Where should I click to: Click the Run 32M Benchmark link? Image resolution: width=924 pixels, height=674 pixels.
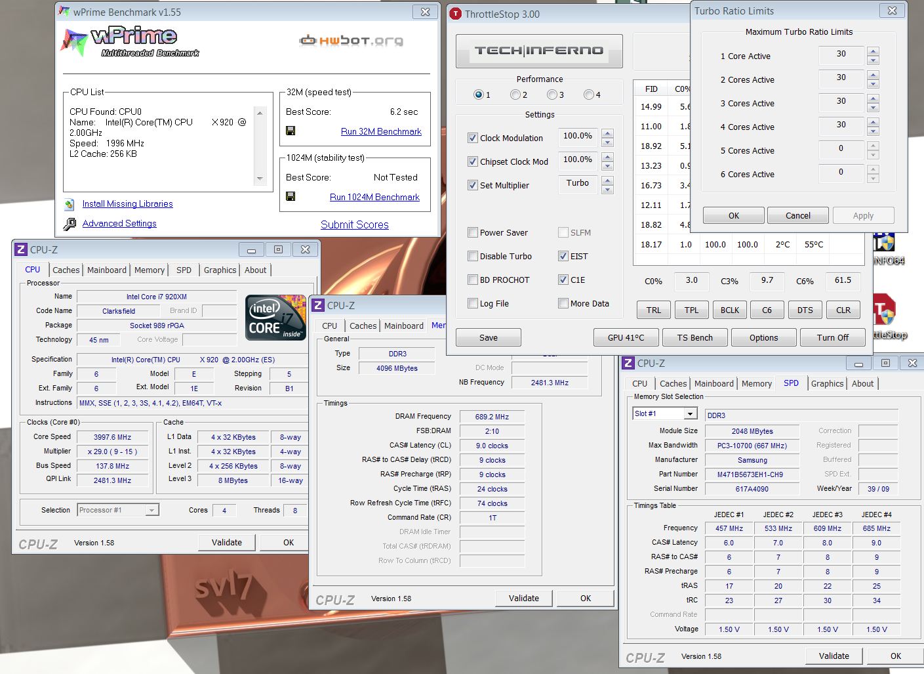tap(381, 131)
